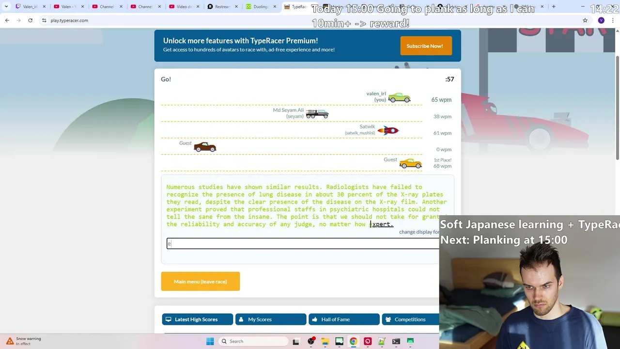Click the 65 wpm speed value
This screenshot has width=620, height=349.
[x=441, y=100]
